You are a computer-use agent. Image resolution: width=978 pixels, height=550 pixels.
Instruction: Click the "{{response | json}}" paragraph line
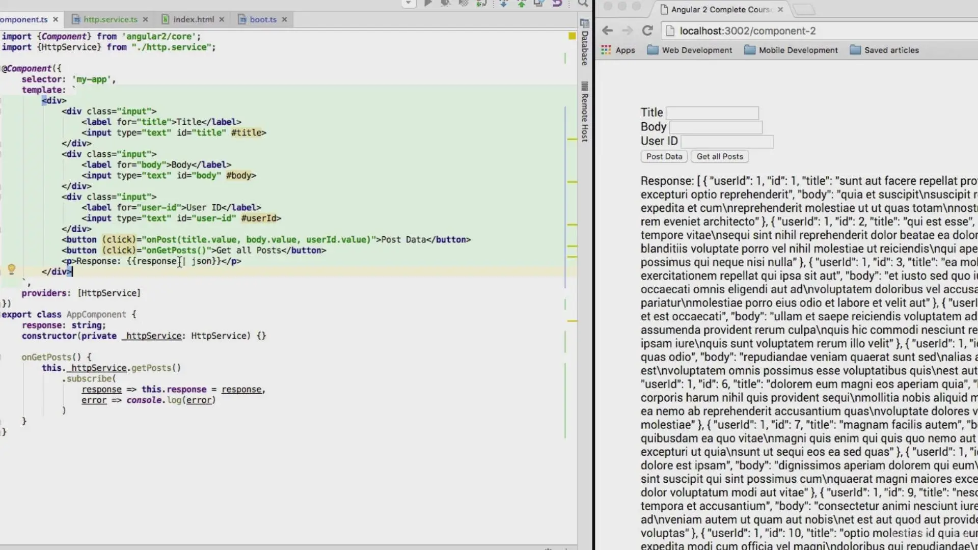(x=151, y=261)
